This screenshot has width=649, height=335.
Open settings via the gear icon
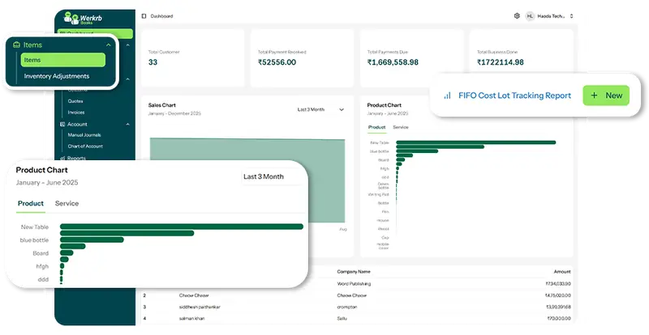pyautogui.click(x=517, y=15)
